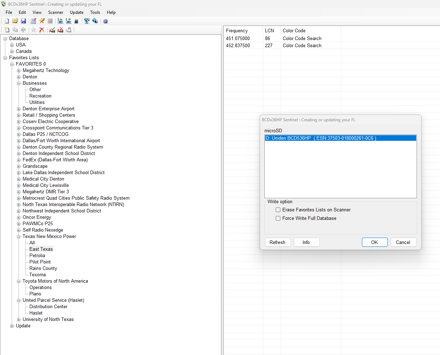
Task: Open settings via the gear icon
Action: tap(105, 21)
